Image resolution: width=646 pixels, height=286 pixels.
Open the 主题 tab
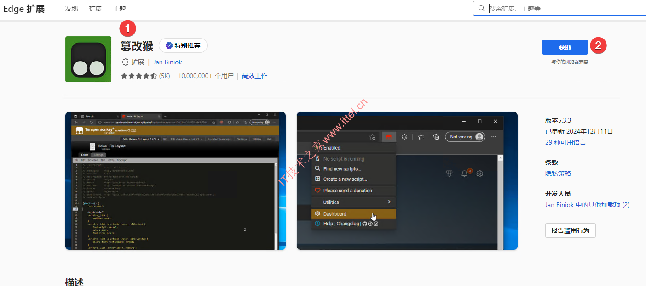click(x=119, y=8)
